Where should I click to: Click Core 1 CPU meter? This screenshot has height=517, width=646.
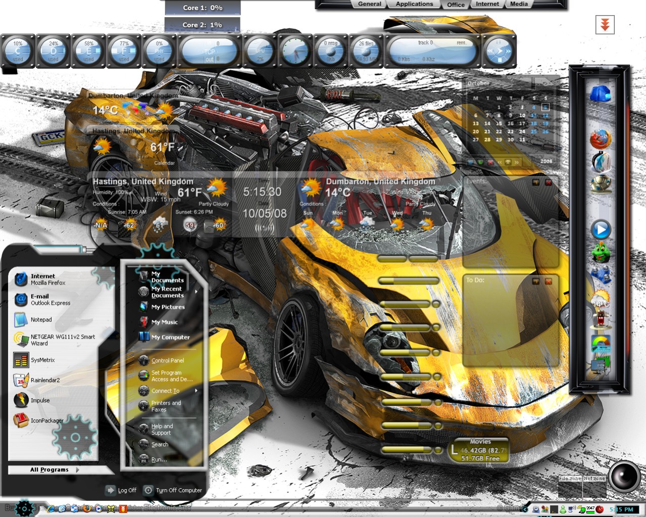point(203,8)
